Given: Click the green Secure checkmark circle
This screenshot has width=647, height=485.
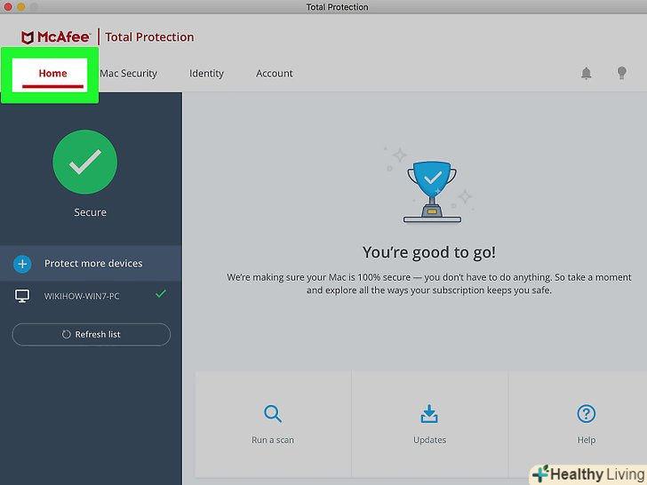Looking at the screenshot, I should (x=85, y=162).
